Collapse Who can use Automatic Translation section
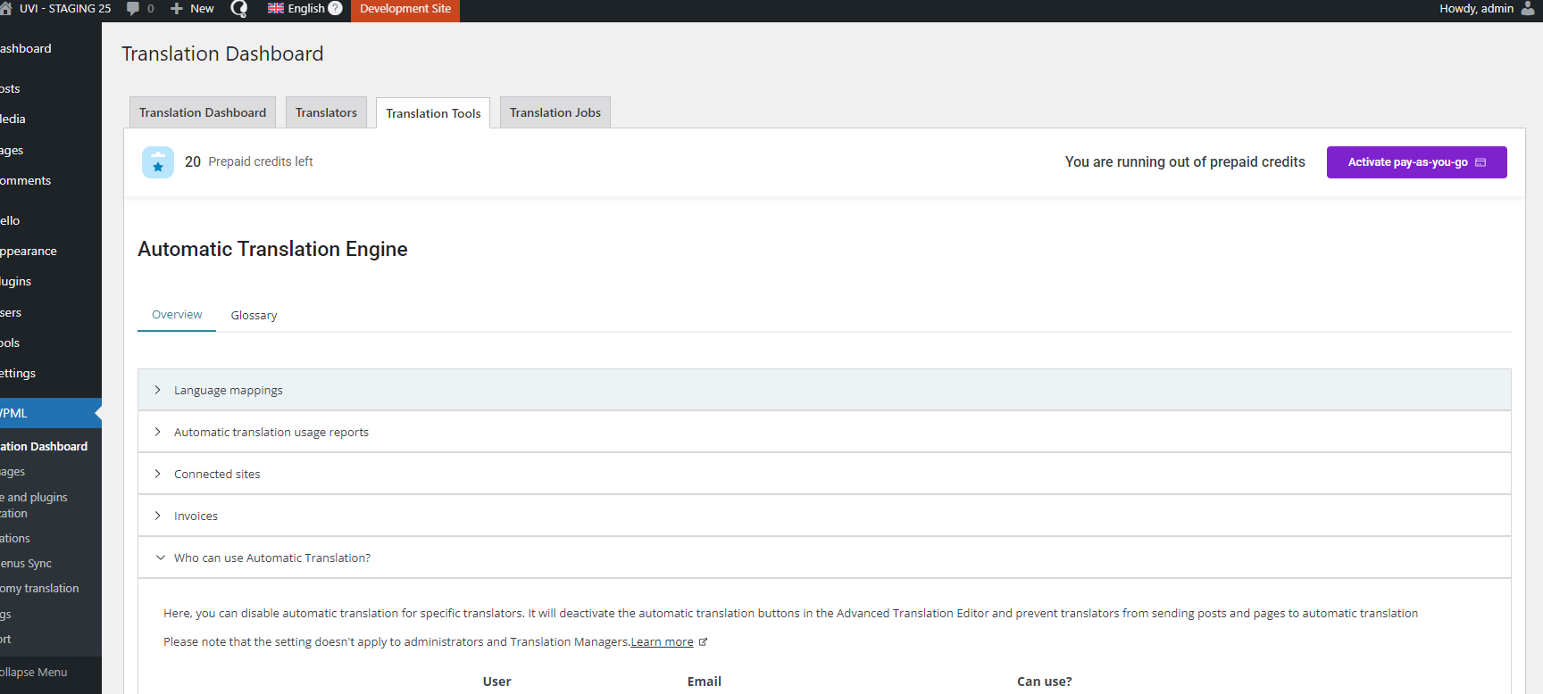 (824, 558)
